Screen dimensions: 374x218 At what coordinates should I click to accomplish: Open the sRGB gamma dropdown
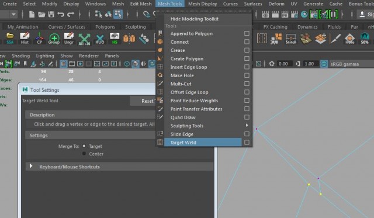click(351, 64)
